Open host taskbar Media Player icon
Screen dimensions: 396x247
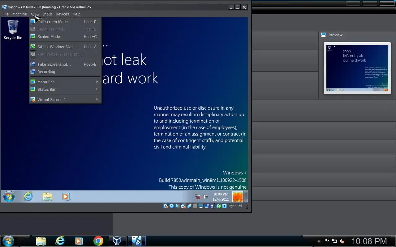79,241
